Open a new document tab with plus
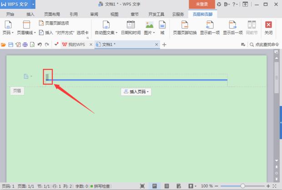The height and width of the screenshot is (190, 282). 164,45
